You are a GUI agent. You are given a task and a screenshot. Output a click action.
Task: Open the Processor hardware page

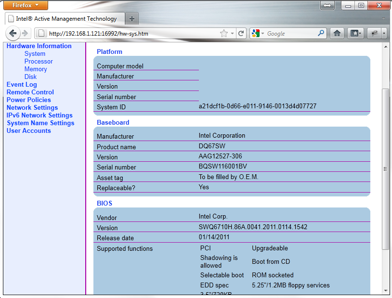point(39,62)
